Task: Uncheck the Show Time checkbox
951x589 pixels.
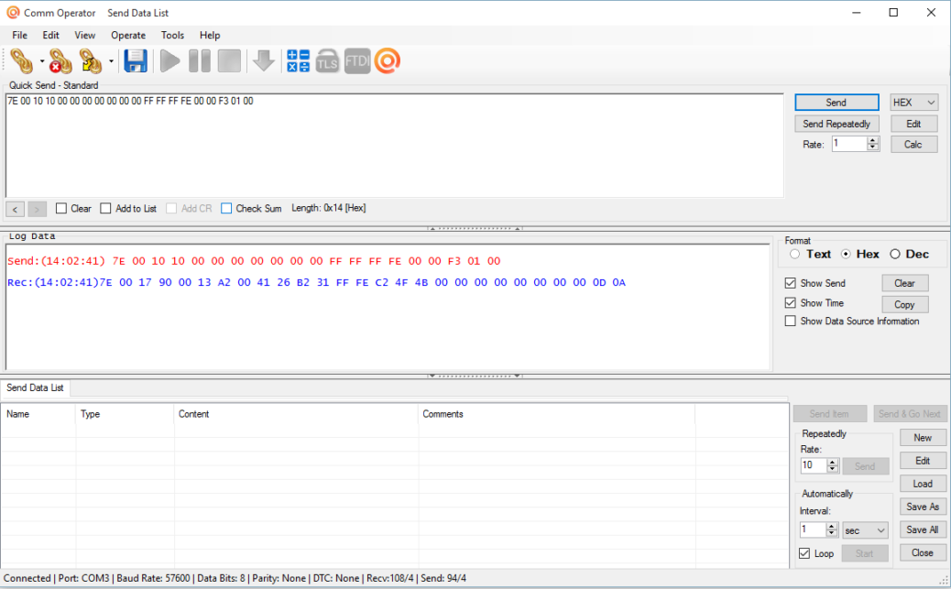Action: (791, 303)
